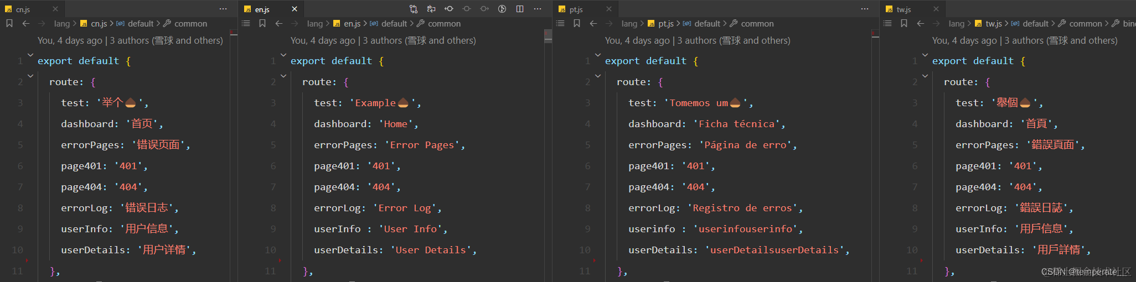Click 'userDetailsuserDetails' string in pt.js
The width and height of the screenshot is (1136, 282).
tap(774, 250)
